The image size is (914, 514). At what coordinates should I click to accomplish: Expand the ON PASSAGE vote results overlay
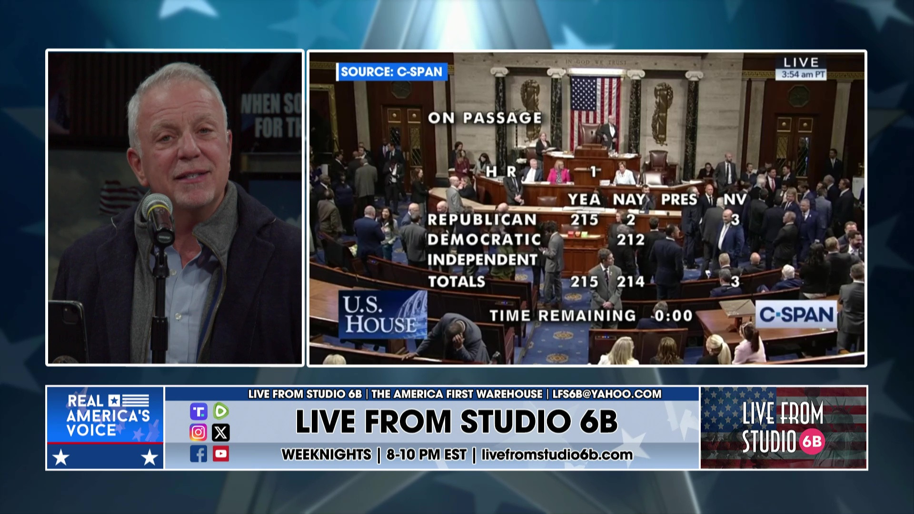pos(484,117)
